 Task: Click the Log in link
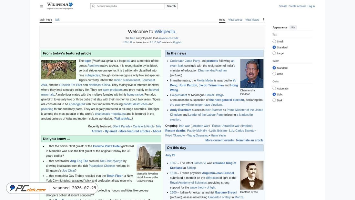click(x=311, y=6)
